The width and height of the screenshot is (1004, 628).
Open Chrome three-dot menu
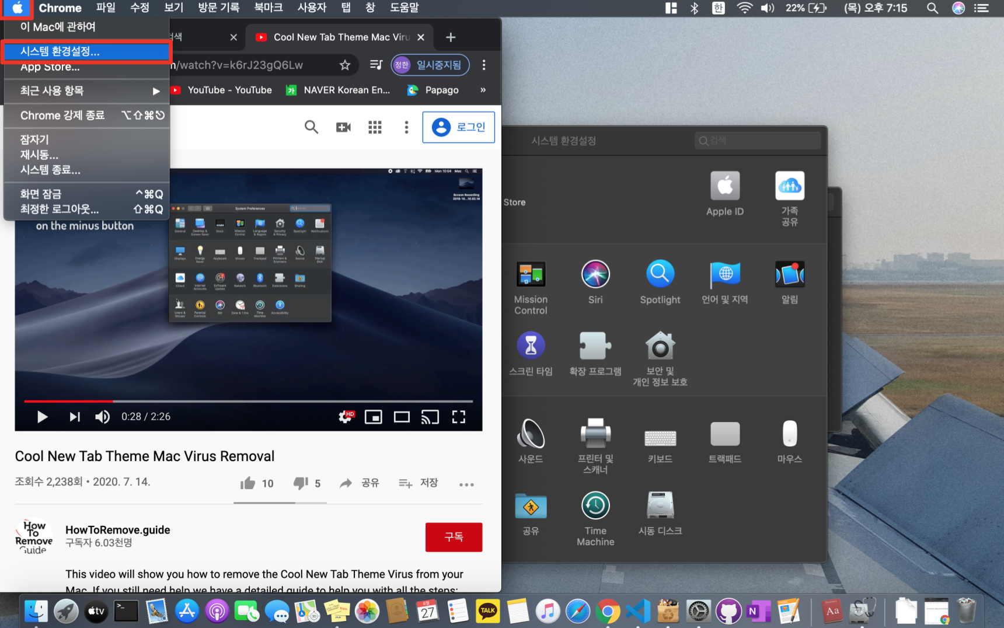tap(484, 65)
